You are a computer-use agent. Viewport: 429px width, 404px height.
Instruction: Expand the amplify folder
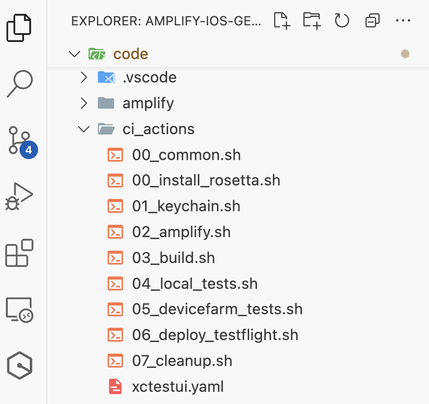(84, 103)
